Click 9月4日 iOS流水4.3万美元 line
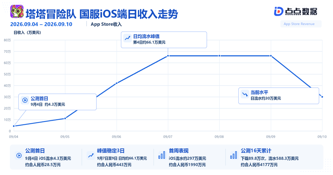 (x=48, y=158)
